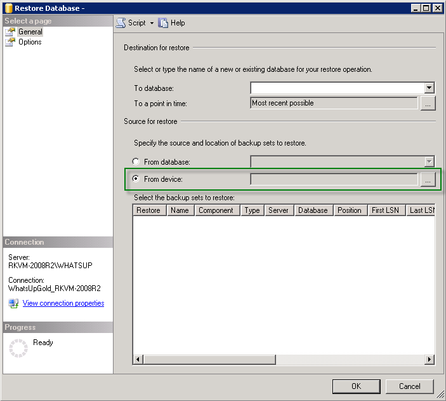Image resolution: width=446 pixels, height=401 pixels.
Task: Click the Ready progress spinner icon
Action: (x=18, y=348)
